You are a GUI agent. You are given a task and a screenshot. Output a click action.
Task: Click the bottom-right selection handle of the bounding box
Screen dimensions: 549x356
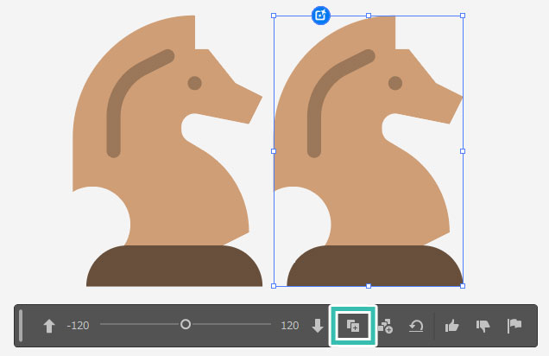[463, 285]
